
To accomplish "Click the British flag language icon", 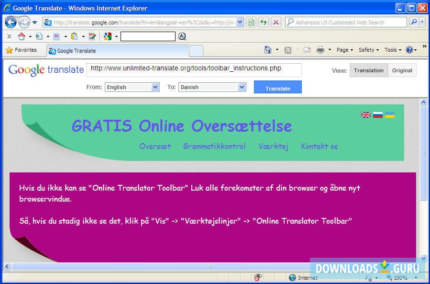I will point(366,115).
